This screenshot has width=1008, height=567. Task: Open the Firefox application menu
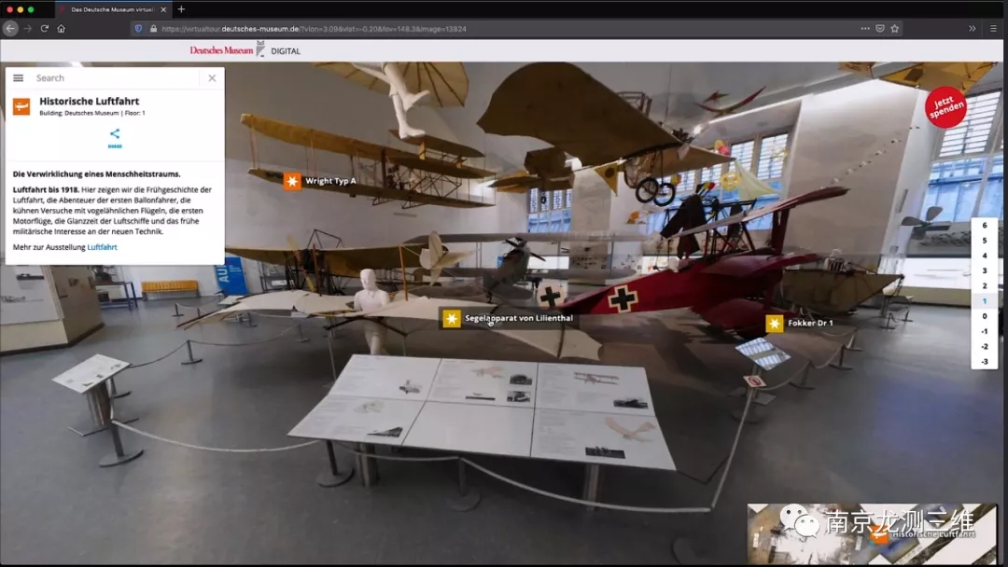point(993,28)
